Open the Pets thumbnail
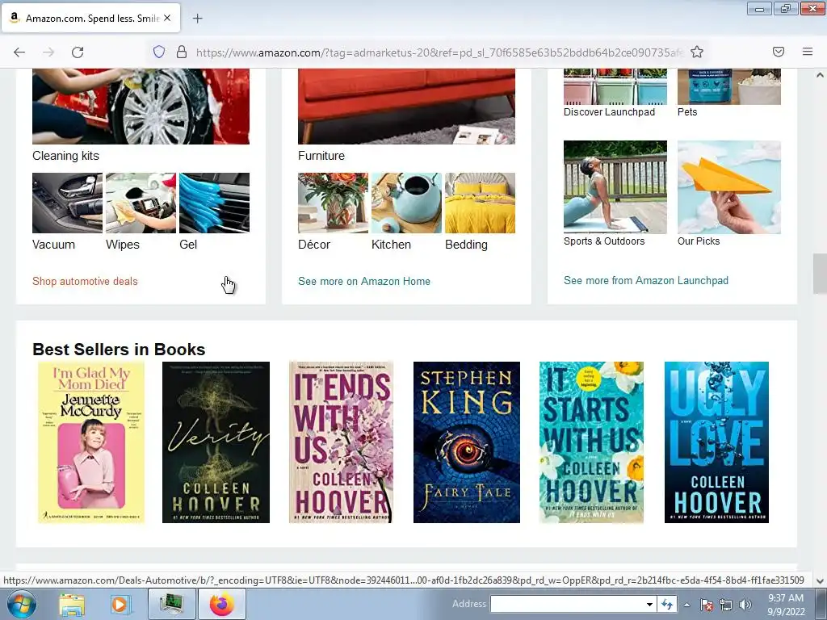 pyautogui.click(x=729, y=86)
